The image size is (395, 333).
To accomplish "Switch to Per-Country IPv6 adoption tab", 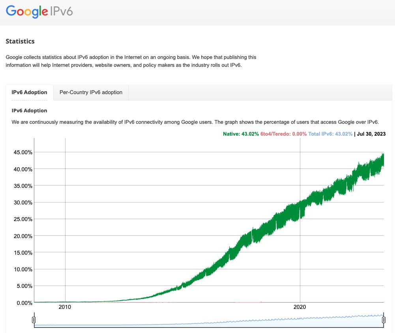I will [91, 93].
